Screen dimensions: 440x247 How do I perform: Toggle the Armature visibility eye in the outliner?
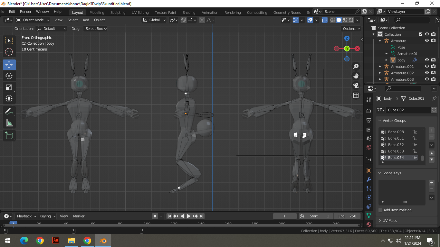coord(427,41)
